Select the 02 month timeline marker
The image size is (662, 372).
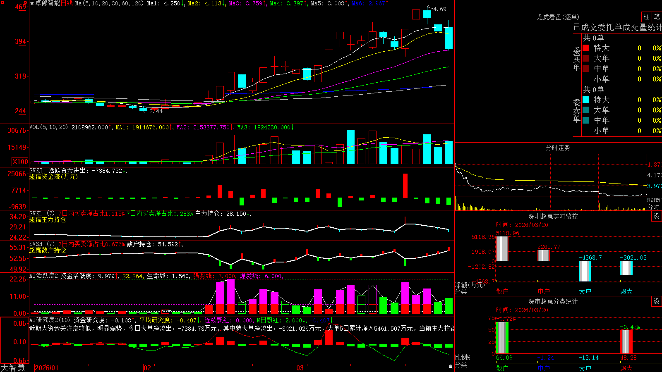(147, 368)
